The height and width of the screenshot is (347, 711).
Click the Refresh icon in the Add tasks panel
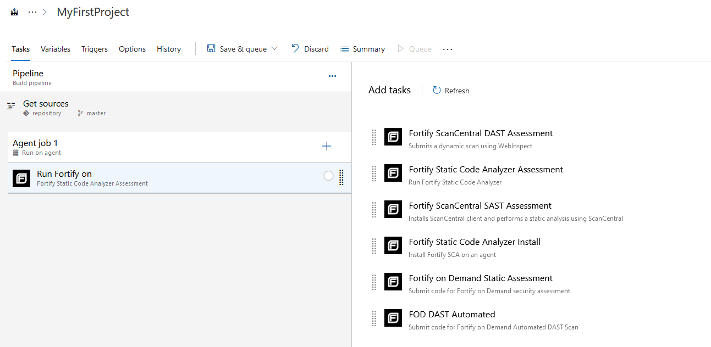click(x=437, y=90)
